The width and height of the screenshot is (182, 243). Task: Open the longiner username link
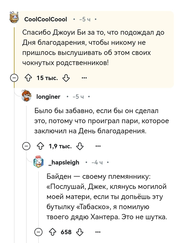[x=48, y=97]
